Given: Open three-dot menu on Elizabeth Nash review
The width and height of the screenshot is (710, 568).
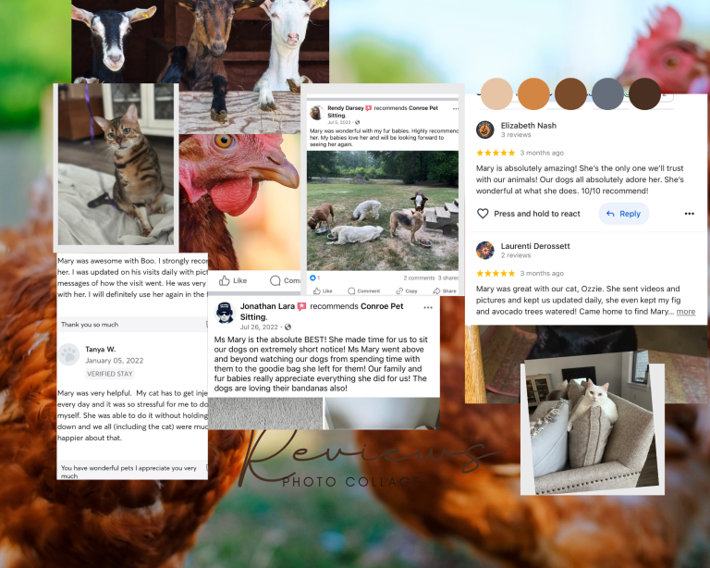Looking at the screenshot, I should [x=689, y=214].
